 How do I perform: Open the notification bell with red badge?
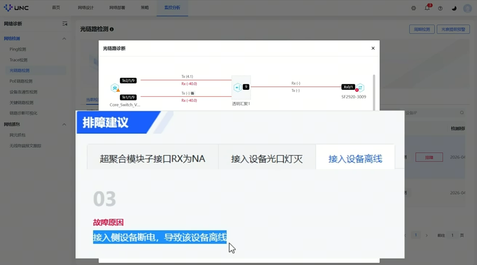click(427, 8)
